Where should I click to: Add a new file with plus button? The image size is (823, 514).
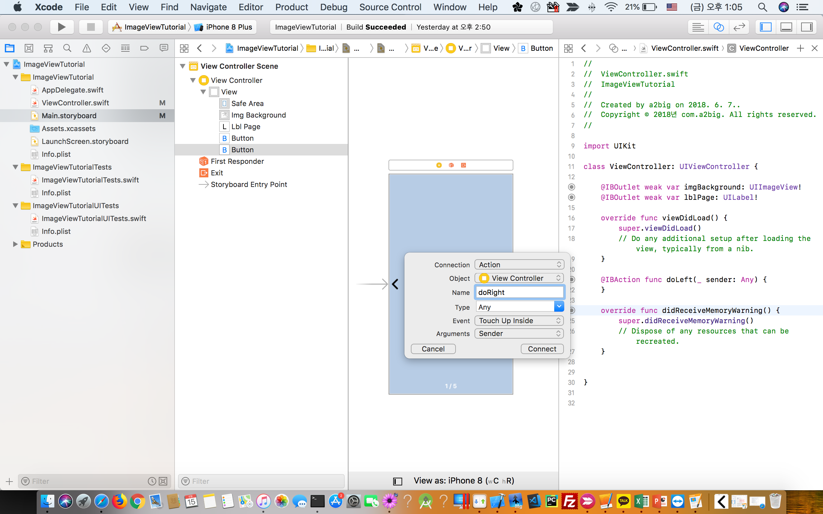click(9, 481)
